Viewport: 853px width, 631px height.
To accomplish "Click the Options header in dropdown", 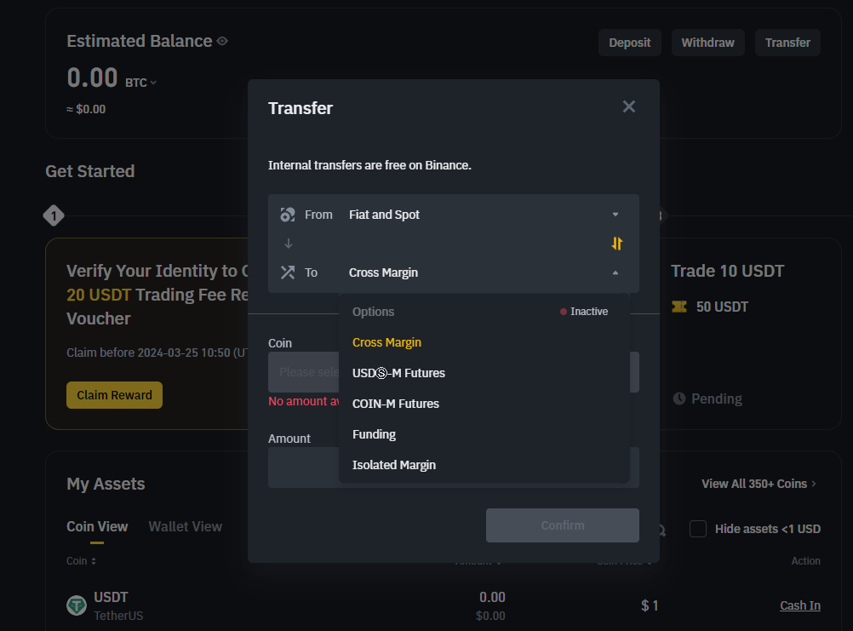I will tap(373, 312).
